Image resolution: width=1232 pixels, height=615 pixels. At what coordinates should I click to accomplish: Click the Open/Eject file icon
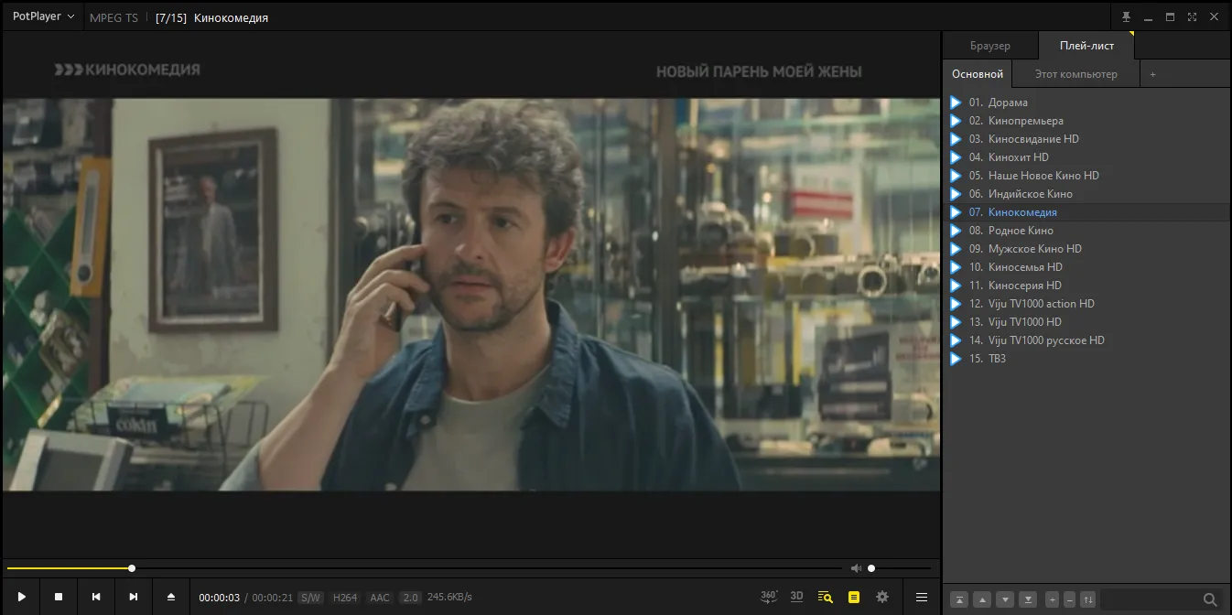[170, 597]
